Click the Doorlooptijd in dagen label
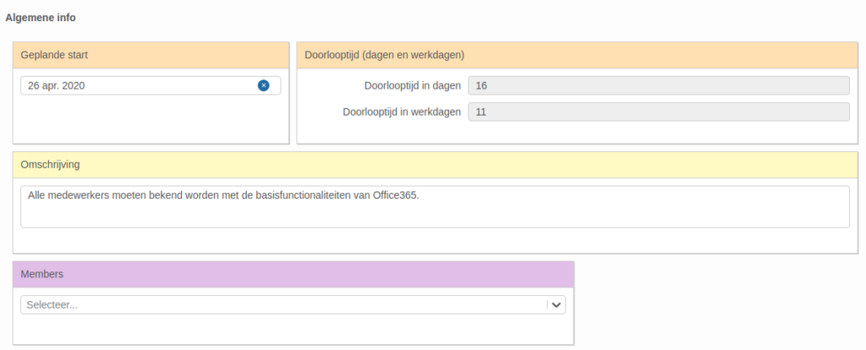 tap(413, 85)
